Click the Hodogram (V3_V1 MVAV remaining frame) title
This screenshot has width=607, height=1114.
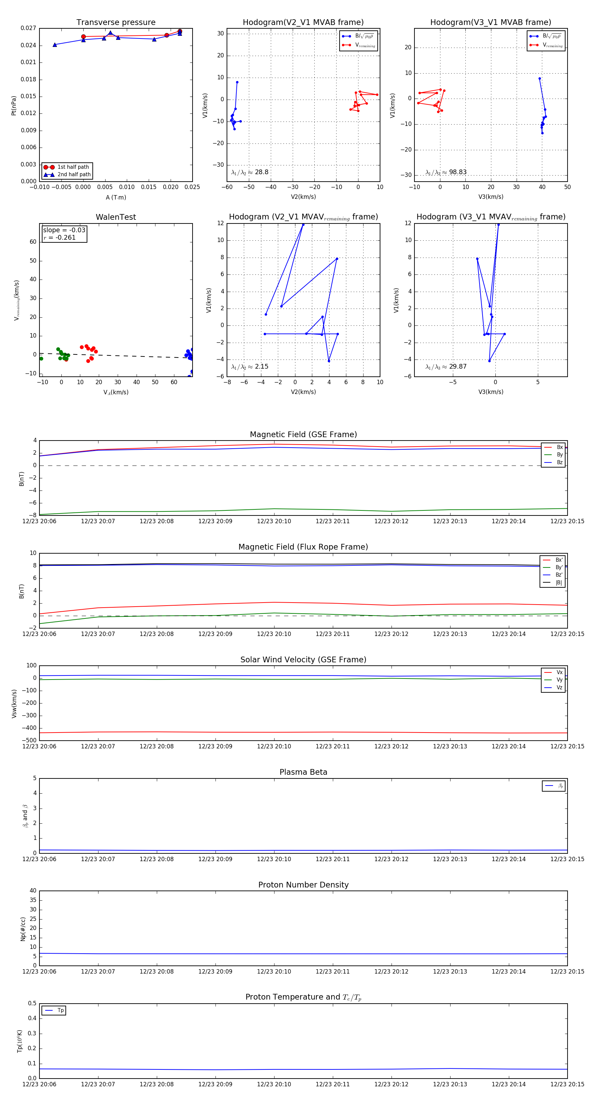tap(491, 217)
